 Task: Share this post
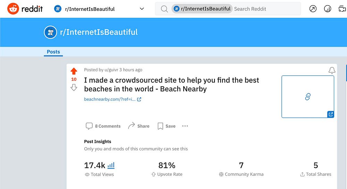[x=139, y=126]
